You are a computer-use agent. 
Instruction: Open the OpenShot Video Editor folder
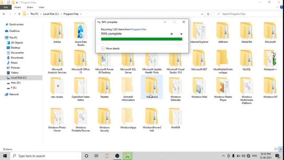coord(81,89)
